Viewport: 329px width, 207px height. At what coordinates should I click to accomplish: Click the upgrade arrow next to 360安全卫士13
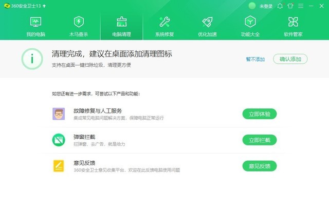(x=44, y=6)
